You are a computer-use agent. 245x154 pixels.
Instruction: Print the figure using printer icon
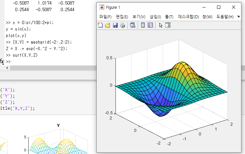click(x=123, y=25)
